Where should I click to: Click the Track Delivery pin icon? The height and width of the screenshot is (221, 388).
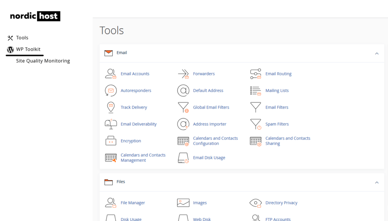(x=111, y=107)
